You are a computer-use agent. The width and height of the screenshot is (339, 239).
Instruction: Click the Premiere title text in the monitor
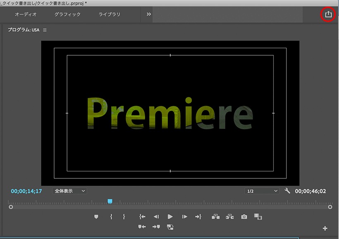click(x=170, y=113)
